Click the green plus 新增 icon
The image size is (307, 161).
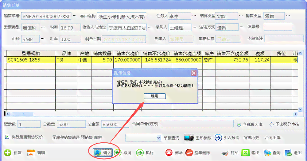click(8, 153)
